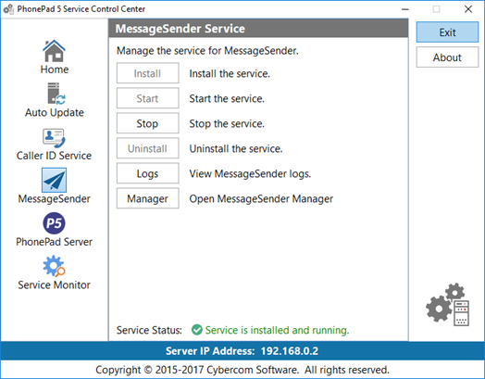Screen dimensions: 485x379
Task: Click the MessageSender sidebar label
Action: [54, 199]
